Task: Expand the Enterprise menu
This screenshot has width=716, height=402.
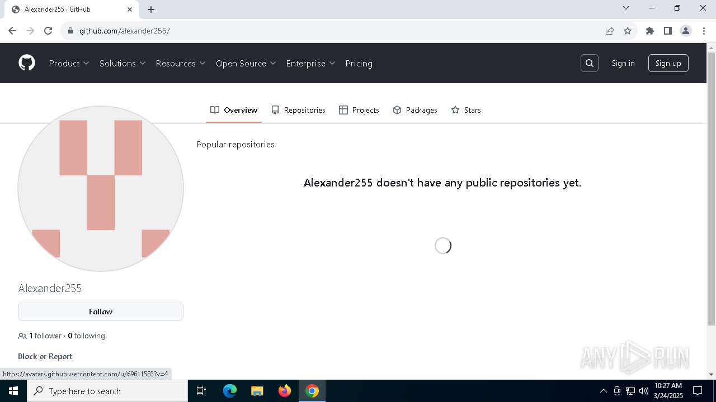Action: tap(310, 63)
